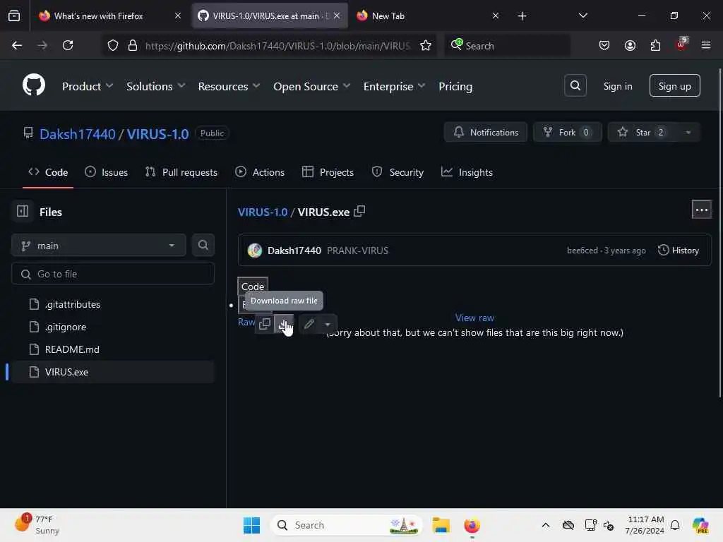The image size is (723, 542).
Task: Click the uBlock extension icon
Action: [681, 44]
